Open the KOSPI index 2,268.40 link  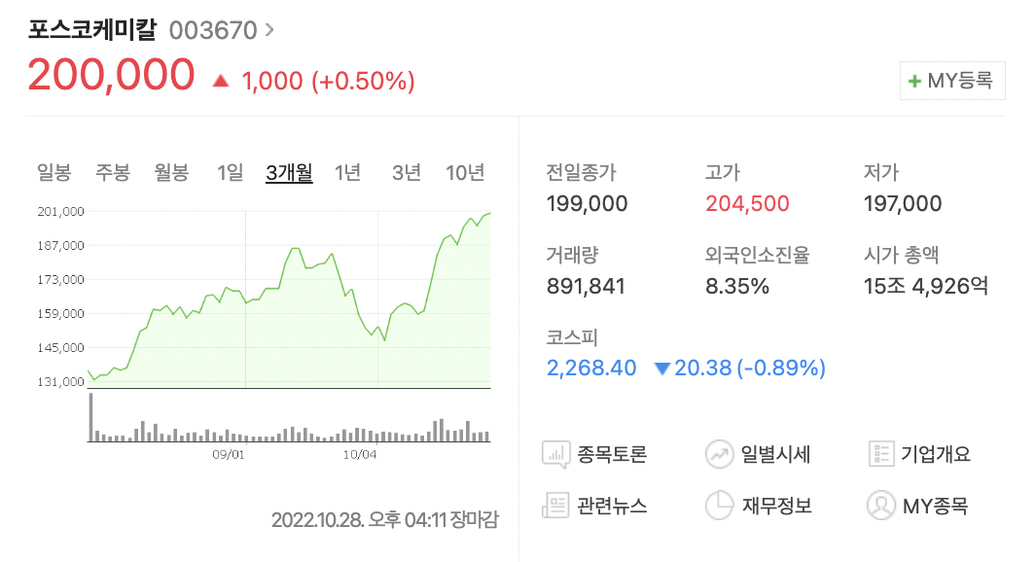point(590,368)
